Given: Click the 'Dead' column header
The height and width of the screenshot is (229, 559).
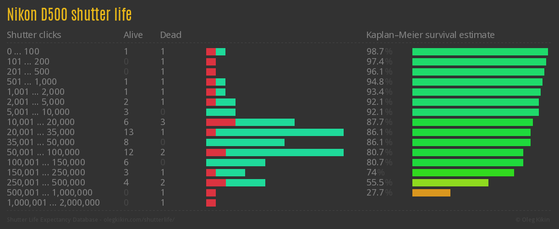Looking at the screenshot, I should tap(170, 35).
